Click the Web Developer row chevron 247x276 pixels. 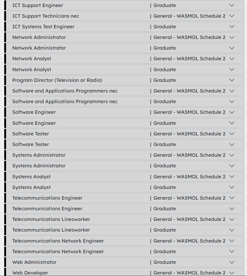coord(232,273)
